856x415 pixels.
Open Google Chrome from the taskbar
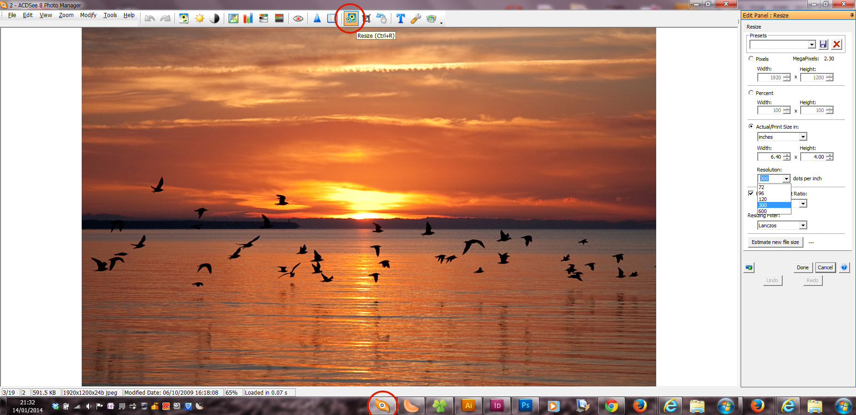[x=611, y=406]
